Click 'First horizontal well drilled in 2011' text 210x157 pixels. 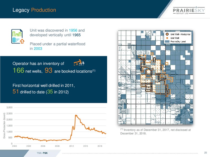44,86
